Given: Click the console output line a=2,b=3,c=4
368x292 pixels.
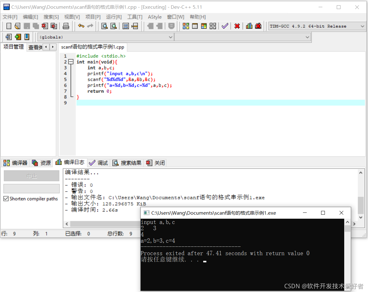Looking at the screenshot, I should [x=158, y=241].
